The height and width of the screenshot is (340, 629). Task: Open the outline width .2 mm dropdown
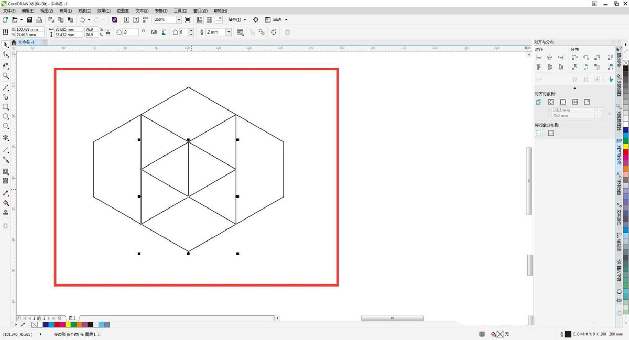[x=229, y=32]
